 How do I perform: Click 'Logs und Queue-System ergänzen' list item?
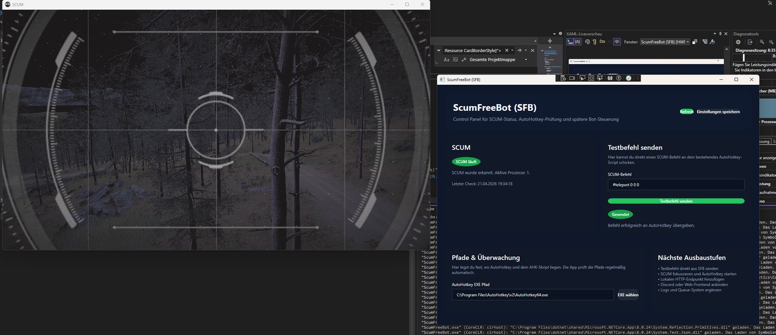tap(691, 290)
